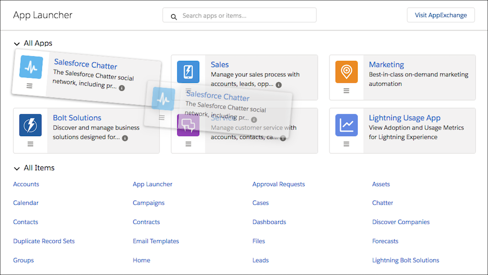Open the Forecasts item
488x275 pixels.
tap(386, 241)
